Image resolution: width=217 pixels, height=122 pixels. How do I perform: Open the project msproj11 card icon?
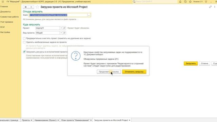point(64,28)
